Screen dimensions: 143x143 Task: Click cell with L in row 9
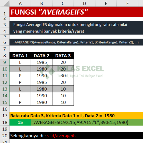pyautogui.click(x=20, y=62)
